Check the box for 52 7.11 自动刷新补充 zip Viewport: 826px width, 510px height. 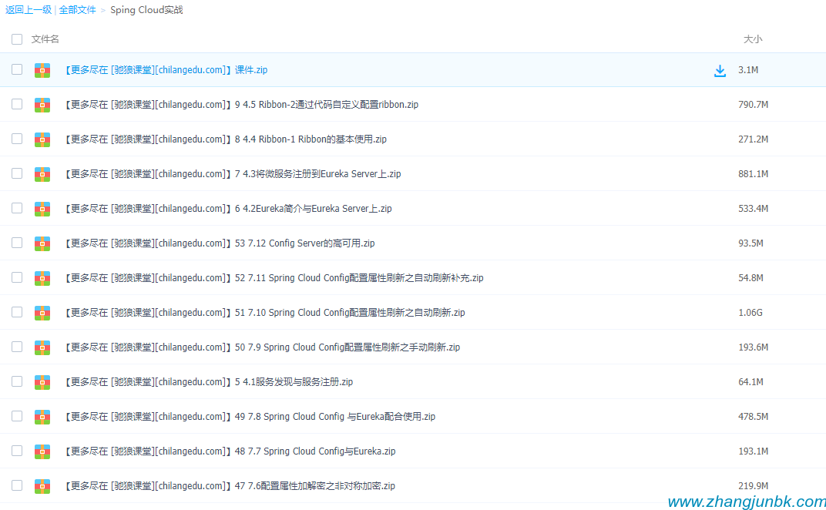point(17,277)
